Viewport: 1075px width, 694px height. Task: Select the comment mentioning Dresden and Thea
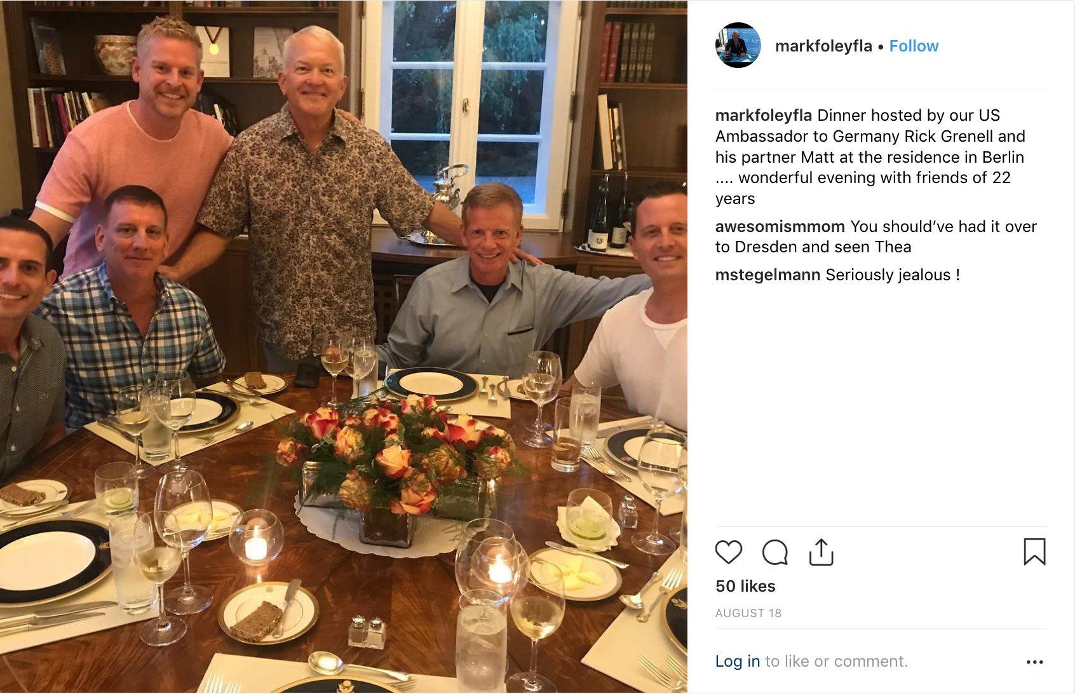876,236
